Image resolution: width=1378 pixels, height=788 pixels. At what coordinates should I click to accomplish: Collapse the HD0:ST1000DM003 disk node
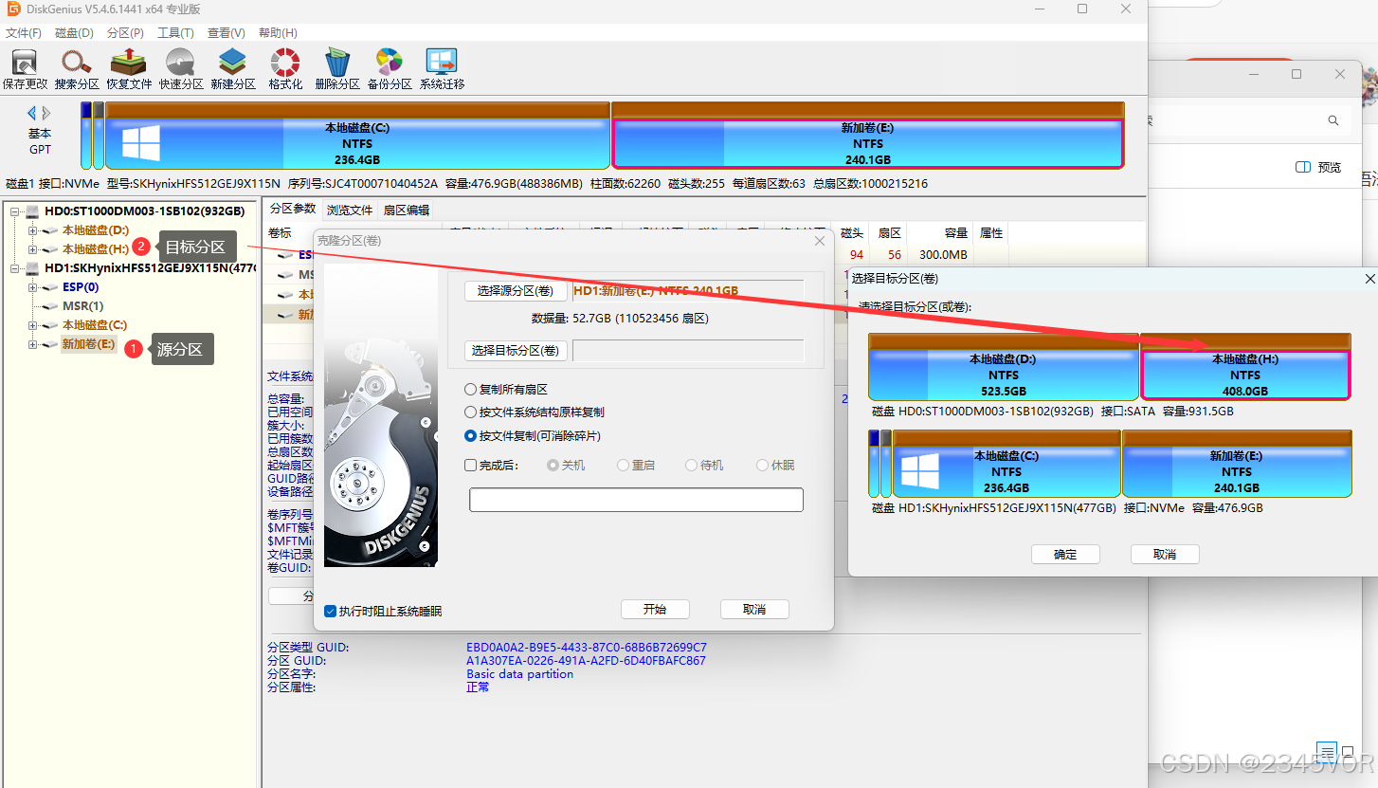(15, 211)
